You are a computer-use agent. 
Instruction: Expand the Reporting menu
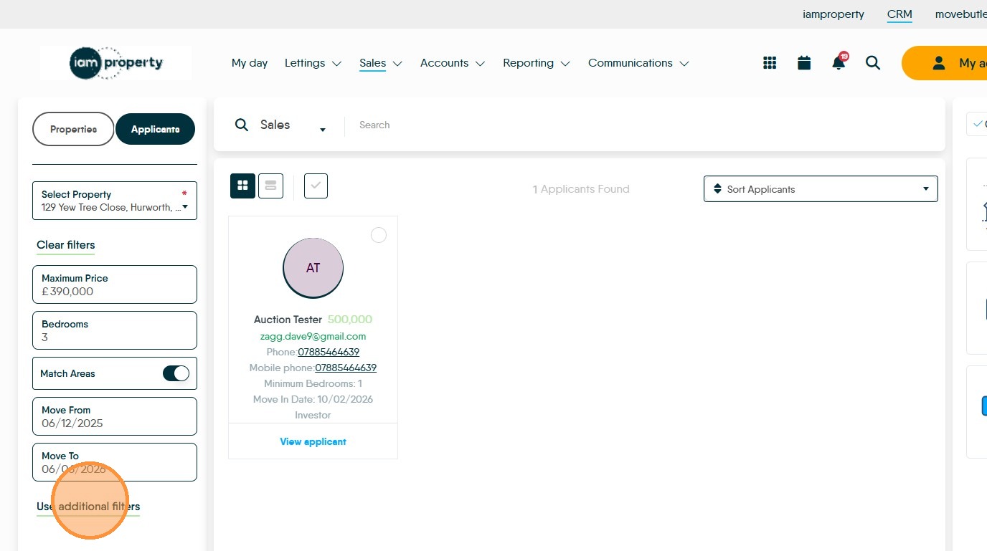(x=537, y=63)
